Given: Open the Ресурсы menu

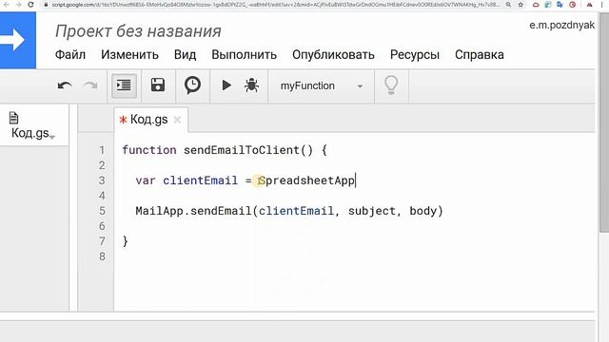Looking at the screenshot, I should [415, 55].
